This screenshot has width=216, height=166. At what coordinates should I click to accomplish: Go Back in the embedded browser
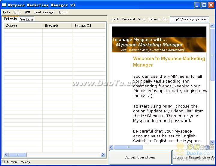click(115, 19)
